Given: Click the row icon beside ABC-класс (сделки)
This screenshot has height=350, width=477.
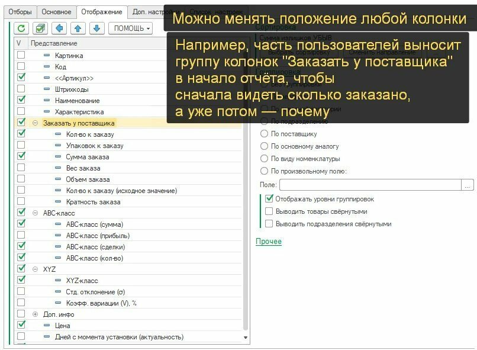Looking at the screenshot, I should (58, 247).
